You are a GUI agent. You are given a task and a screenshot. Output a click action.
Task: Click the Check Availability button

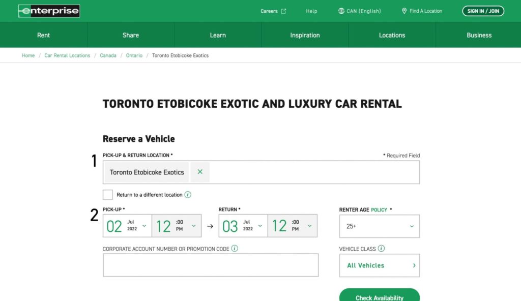380,296
